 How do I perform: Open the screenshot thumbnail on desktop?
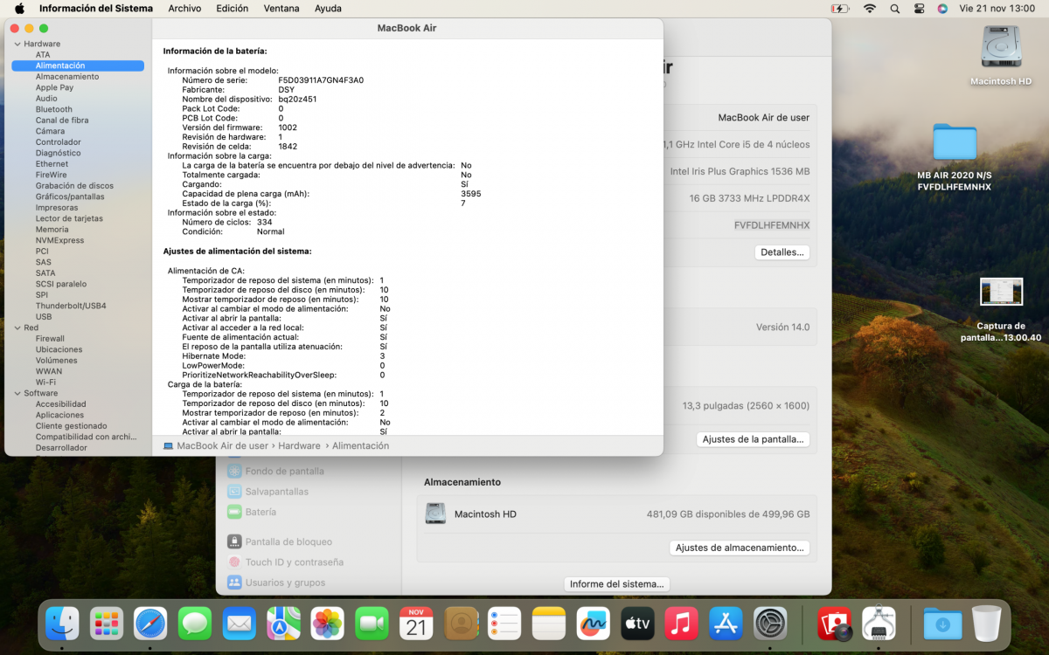[1001, 292]
